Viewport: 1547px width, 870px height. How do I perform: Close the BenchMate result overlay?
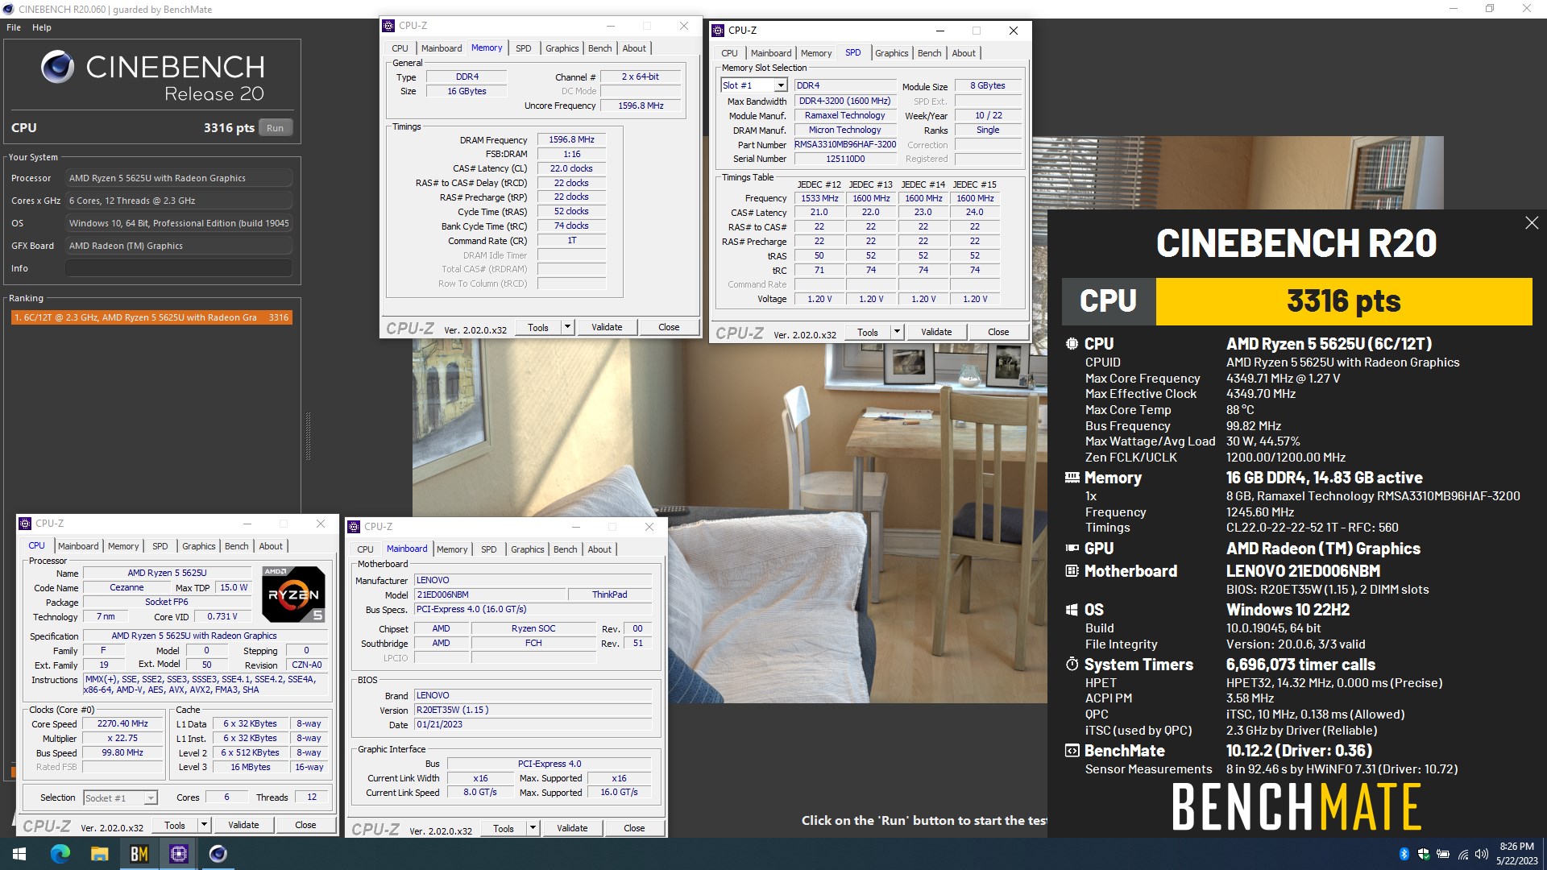point(1532,223)
